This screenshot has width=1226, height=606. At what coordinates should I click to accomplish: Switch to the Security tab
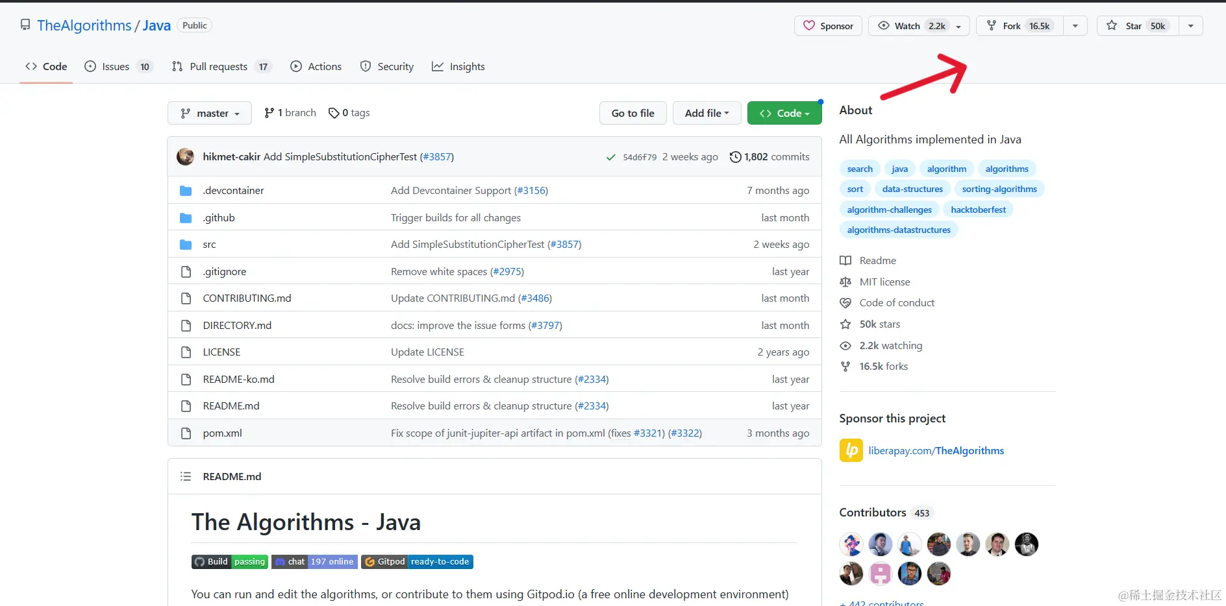point(387,67)
